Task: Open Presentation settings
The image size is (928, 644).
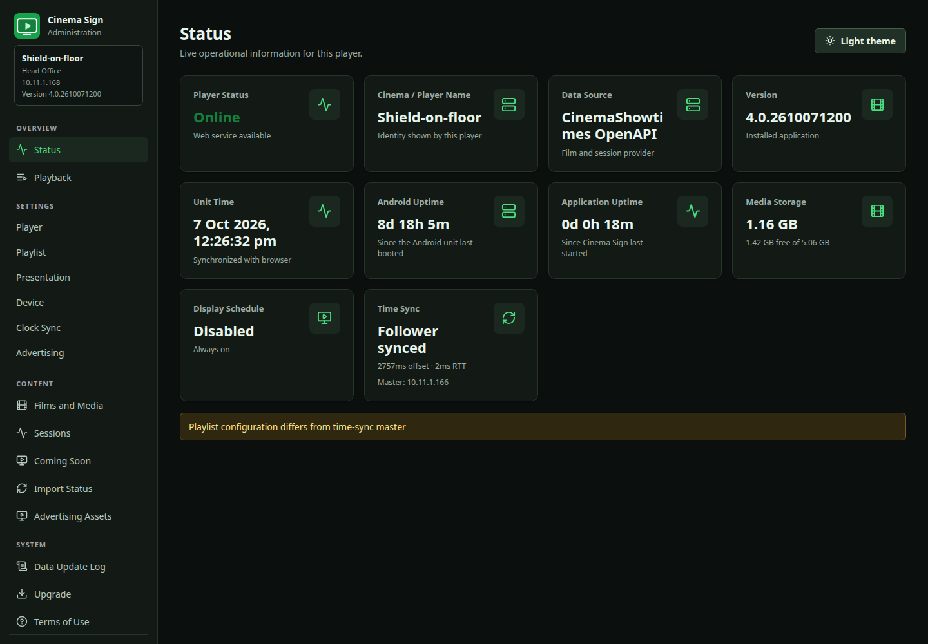Action: pos(79,278)
